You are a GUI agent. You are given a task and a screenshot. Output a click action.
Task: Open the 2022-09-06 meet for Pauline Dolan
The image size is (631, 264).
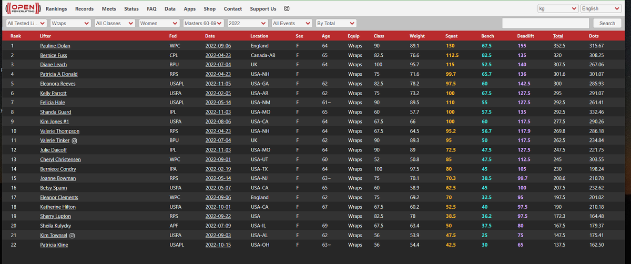pyautogui.click(x=218, y=46)
